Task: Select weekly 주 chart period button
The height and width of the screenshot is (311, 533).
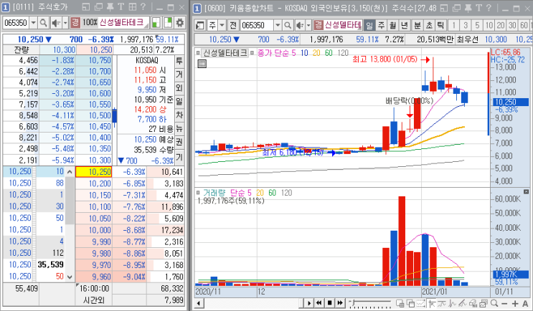Action: [382, 25]
